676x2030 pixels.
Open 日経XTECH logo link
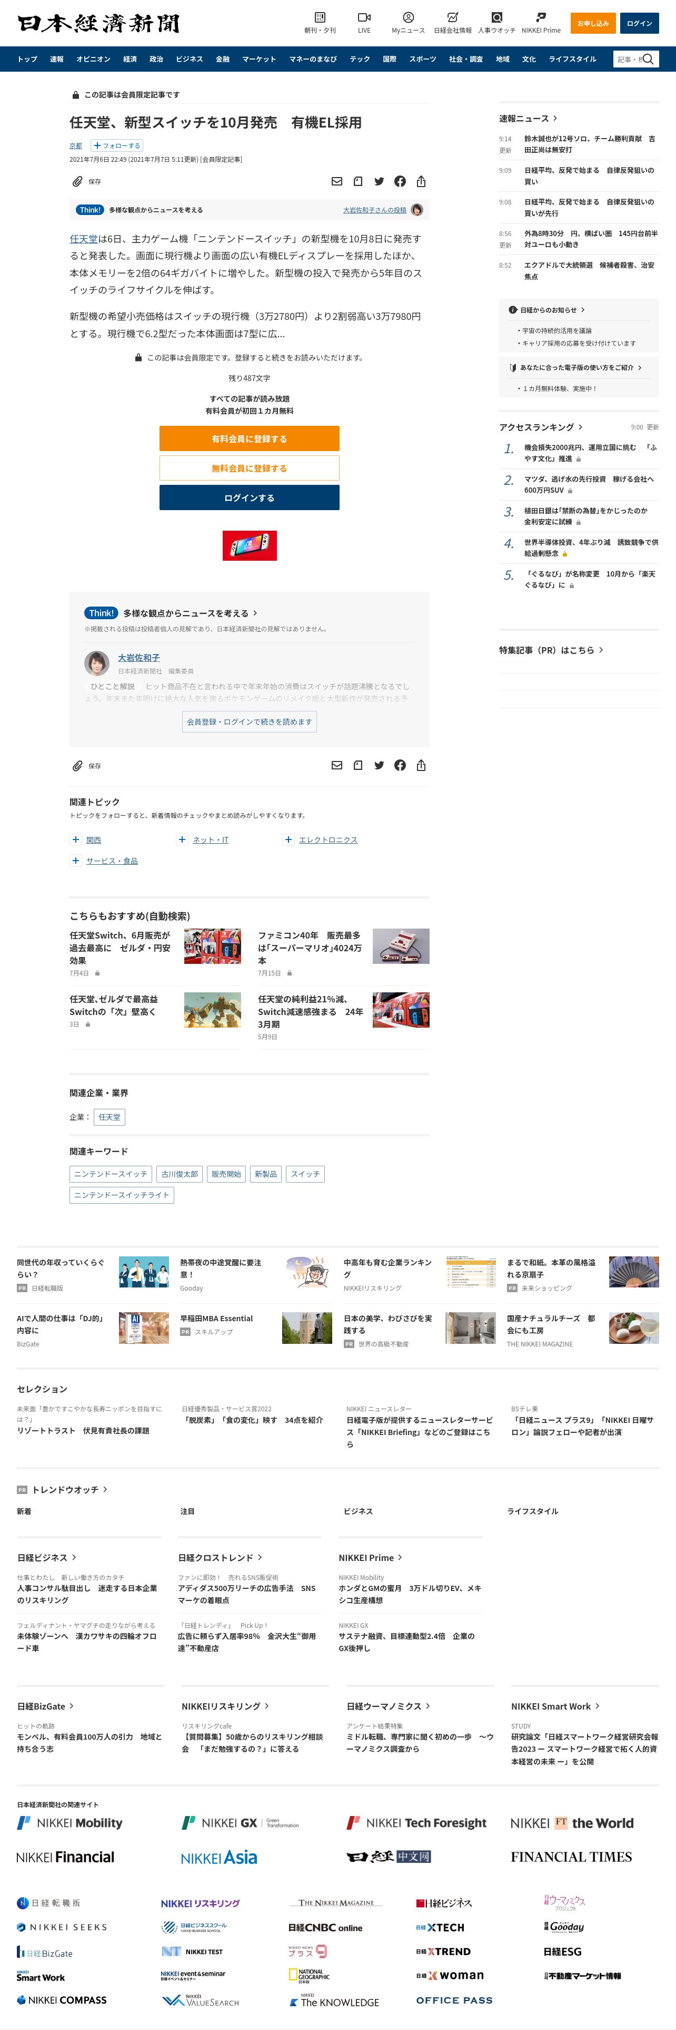[x=440, y=1927]
